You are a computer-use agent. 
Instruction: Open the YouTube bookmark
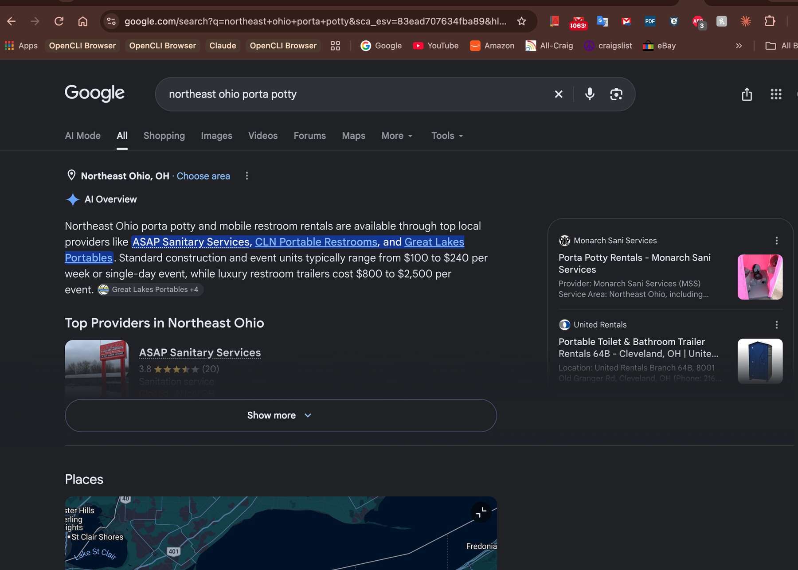(436, 46)
